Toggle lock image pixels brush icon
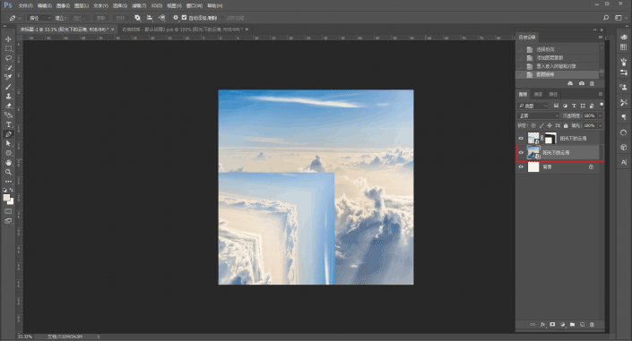This screenshot has height=341, width=632. coord(541,125)
